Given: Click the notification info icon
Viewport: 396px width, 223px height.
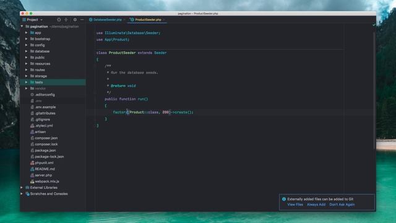Looking at the screenshot, I should tap(284, 199).
